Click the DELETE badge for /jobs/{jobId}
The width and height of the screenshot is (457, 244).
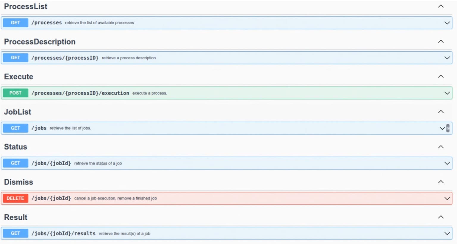click(x=15, y=198)
